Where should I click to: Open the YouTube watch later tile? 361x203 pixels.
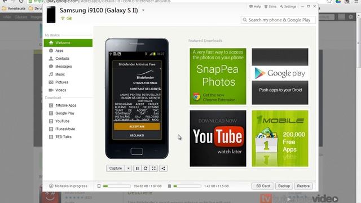tap(218, 138)
